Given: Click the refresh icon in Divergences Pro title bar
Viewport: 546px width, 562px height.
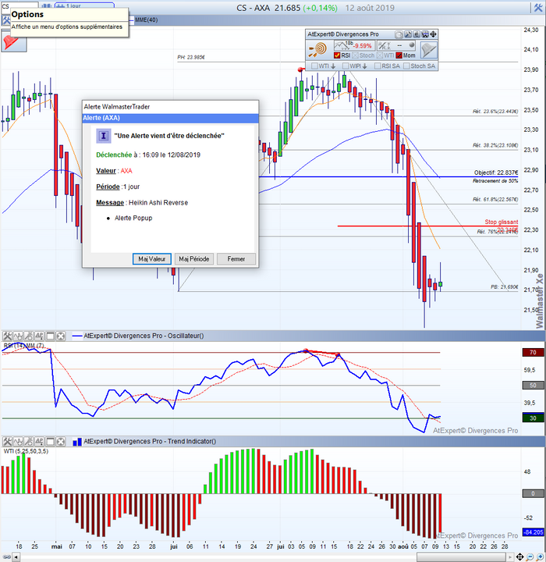Looking at the screenshot, I should (399, 34).
